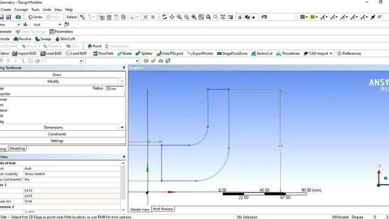Click the green Magnifier Window icon
The image size is (389, 219).
pyautogui.click(x=208, y=17)
